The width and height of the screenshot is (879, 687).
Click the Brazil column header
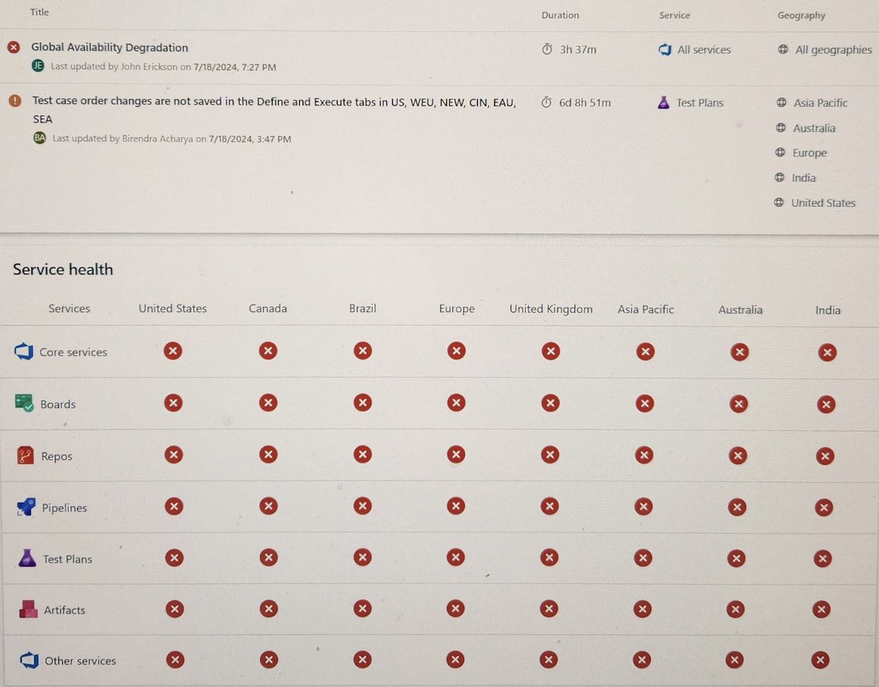[363, 308]
